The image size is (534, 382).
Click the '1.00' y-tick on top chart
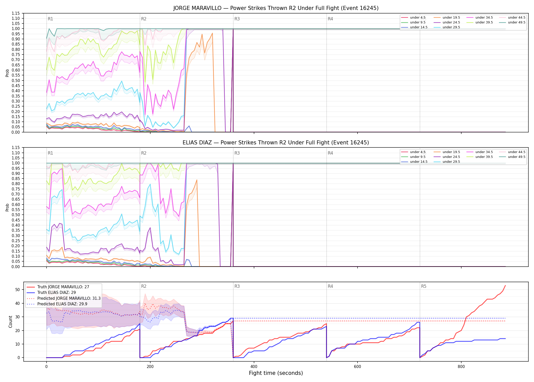click(16, 29)
